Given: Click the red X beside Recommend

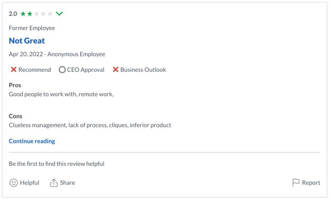Looking at the screenshot, I should tap(14, 70).
